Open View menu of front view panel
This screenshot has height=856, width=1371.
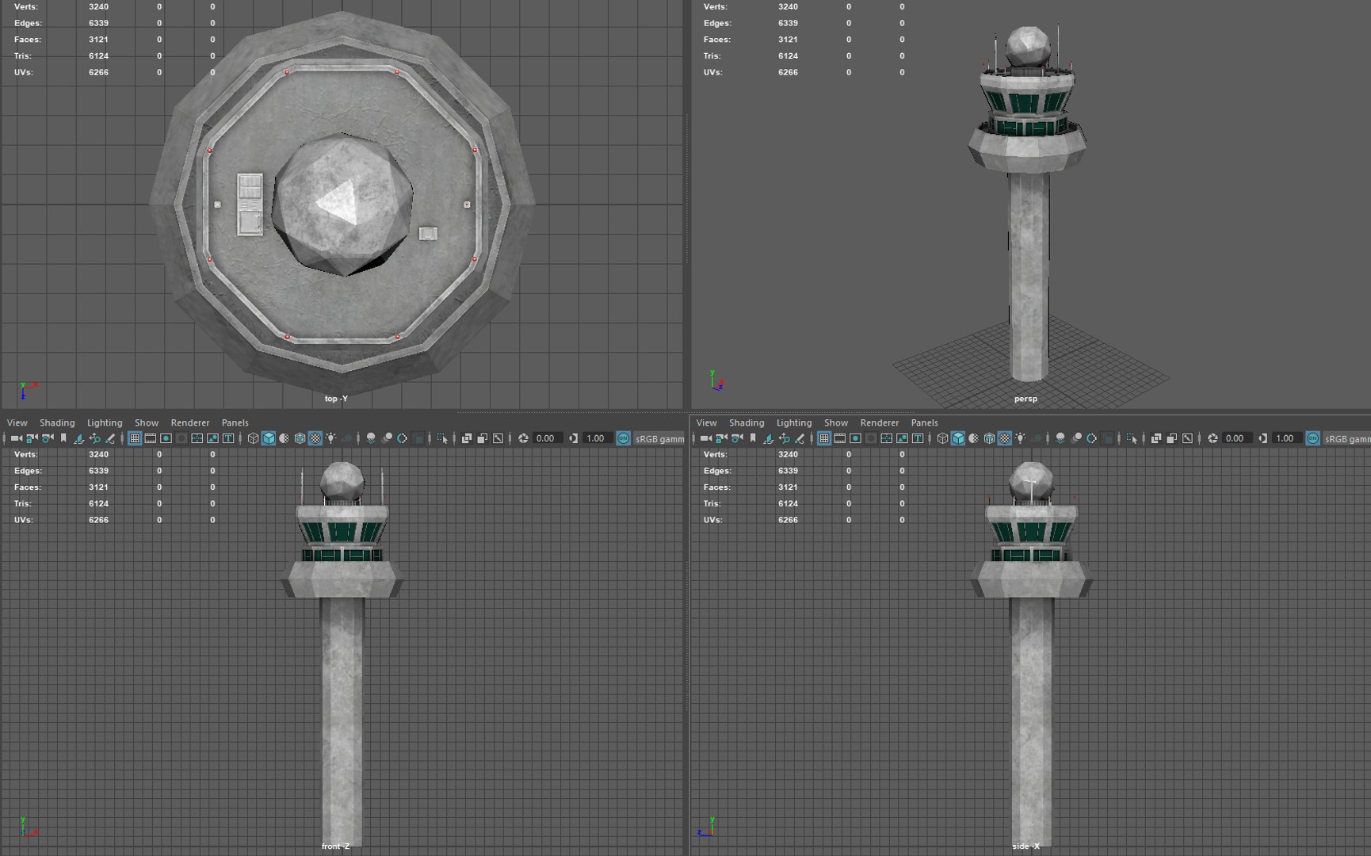point(17,422)
